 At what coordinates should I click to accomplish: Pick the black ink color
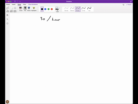tap(42, 9)
